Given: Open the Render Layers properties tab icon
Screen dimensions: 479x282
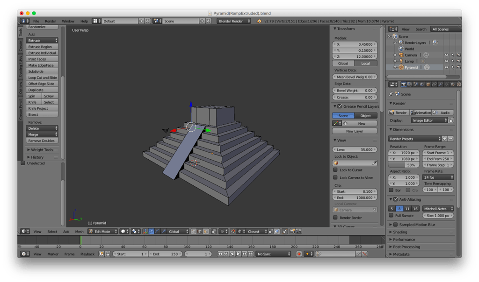Looking at the screenshot, I should pos(410,85).
